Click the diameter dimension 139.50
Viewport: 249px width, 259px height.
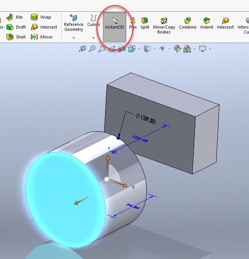pyautogui.click(x=146, y=118)
